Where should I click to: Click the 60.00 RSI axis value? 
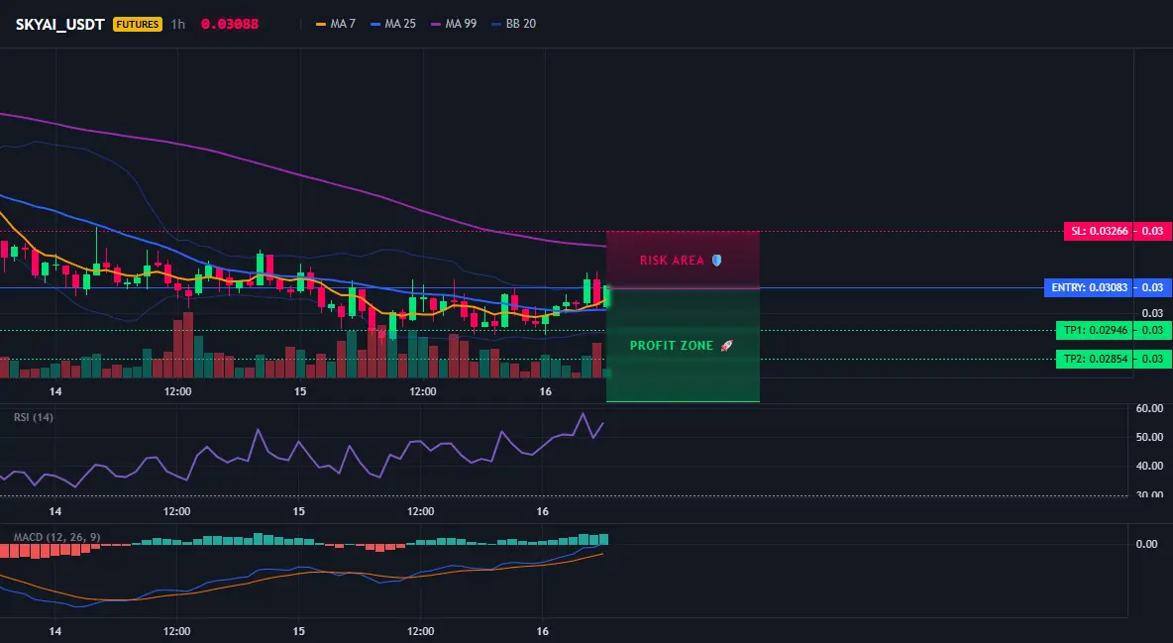coord(1149,409)
